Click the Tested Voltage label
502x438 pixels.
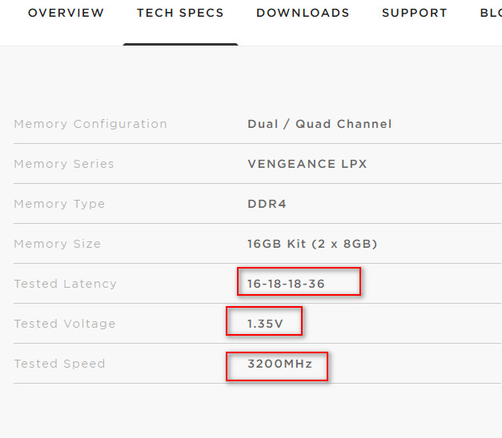point(65,324)
